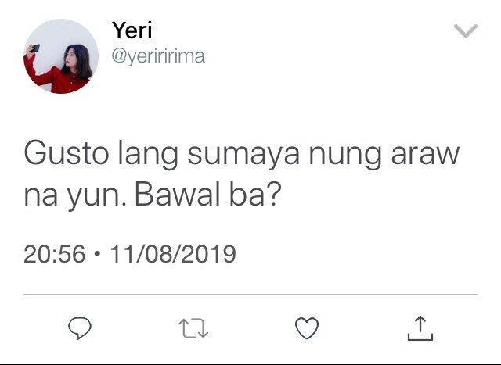Tap the comment bubble below the divider

click(x=80, y=327)
